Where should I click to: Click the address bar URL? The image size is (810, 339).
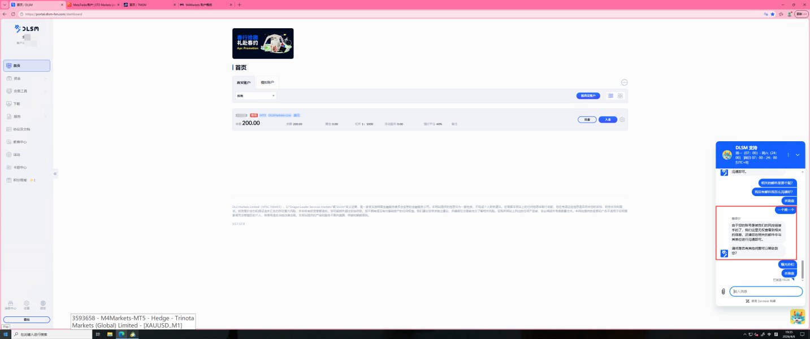pyautogui.click(x=54, y=14)
